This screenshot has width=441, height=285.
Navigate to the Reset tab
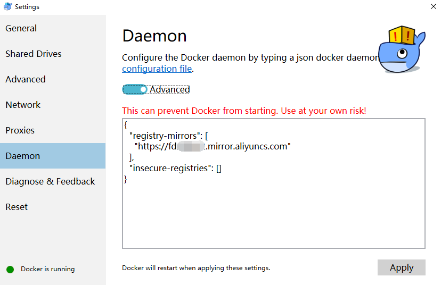pyautogui.click(x=17, y=207)
